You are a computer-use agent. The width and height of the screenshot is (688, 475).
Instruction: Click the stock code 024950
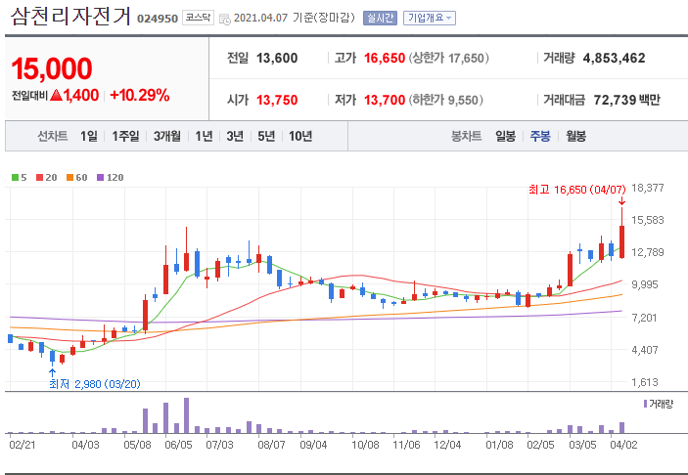point(158,19)
